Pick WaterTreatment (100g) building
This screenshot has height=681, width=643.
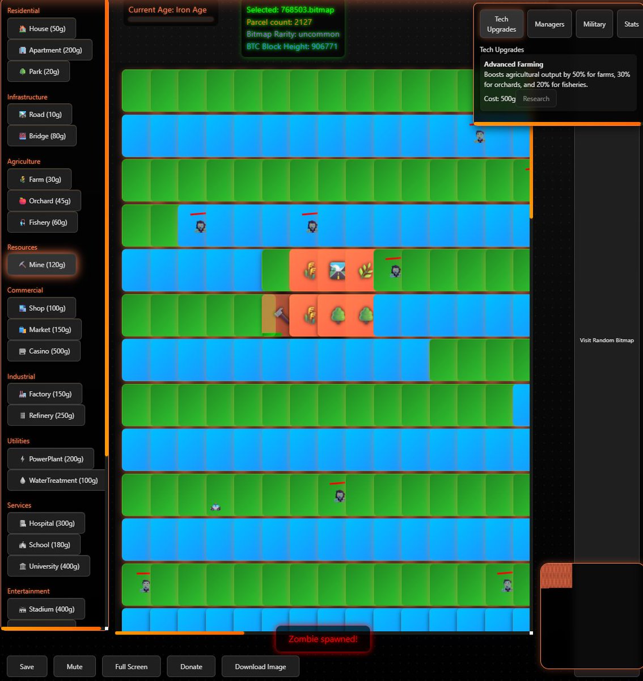57,480
